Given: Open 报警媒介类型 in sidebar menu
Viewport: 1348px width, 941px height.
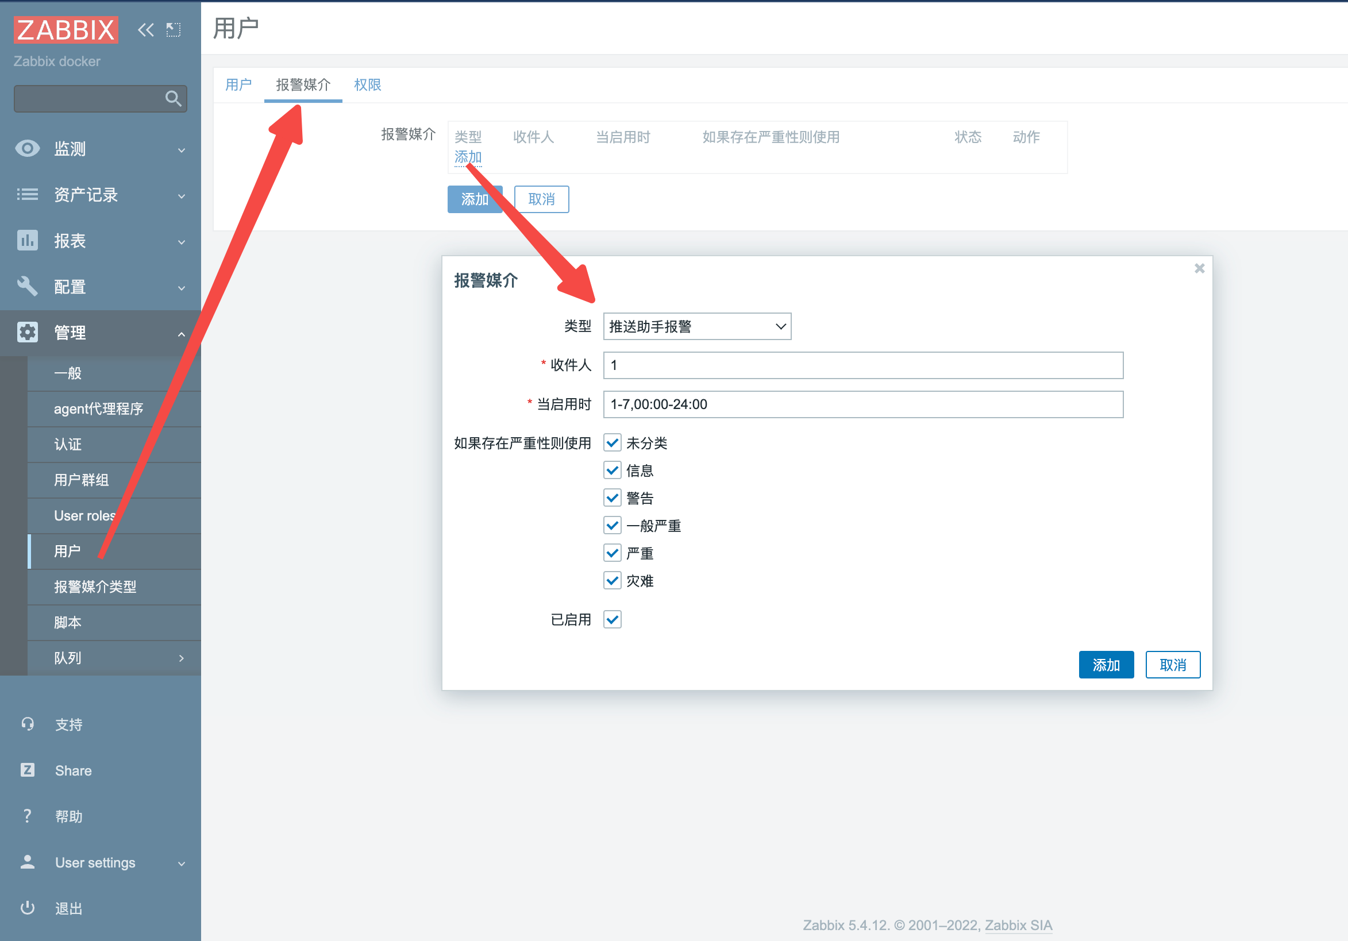Looking at the screenshot, I should click(x=95, y=587).
